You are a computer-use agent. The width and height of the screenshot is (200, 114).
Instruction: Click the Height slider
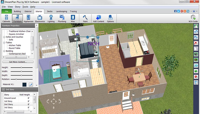[22, 67]
